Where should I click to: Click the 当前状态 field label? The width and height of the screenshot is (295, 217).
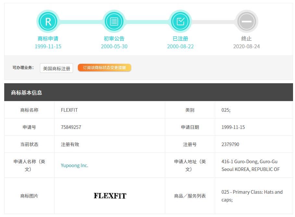coord(29,144)
